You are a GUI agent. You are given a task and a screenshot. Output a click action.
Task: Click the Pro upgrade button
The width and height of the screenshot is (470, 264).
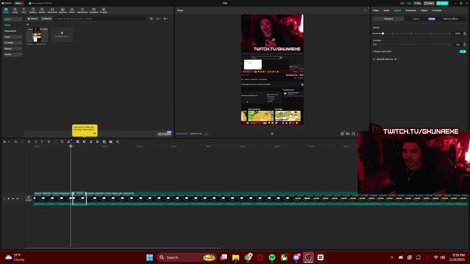417,3
